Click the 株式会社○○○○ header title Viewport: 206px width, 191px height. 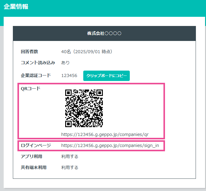(x=104, y=33)
